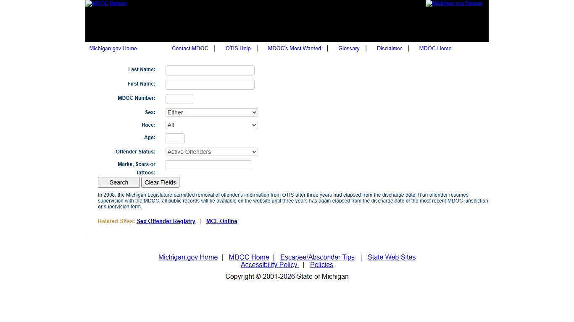This screenshot has width=574, height=322.
Task: Click the MDOC Number input box
Action: tap(179, 99)
